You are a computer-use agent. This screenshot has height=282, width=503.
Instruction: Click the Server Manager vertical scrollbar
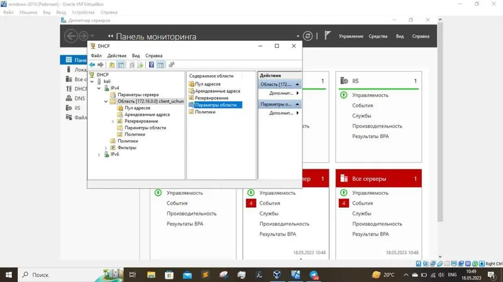point(440,122)
